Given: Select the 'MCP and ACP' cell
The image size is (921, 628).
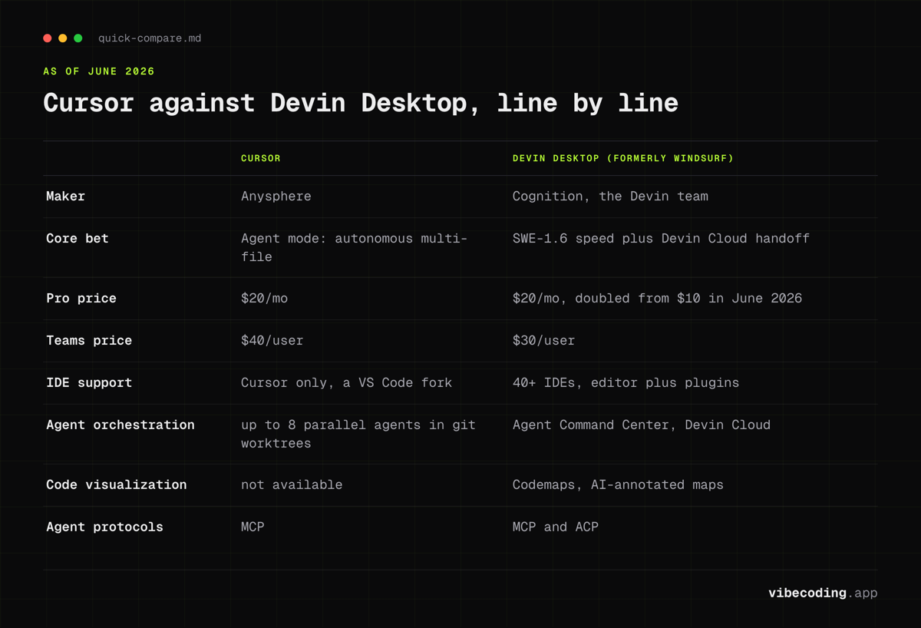Looking at the screenshot, I should click(556, 527).
